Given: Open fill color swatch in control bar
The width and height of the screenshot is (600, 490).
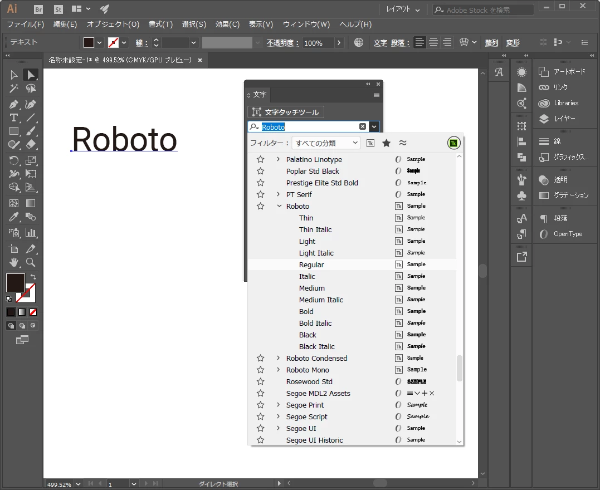Looking at the screenshot, I should 89,42.
